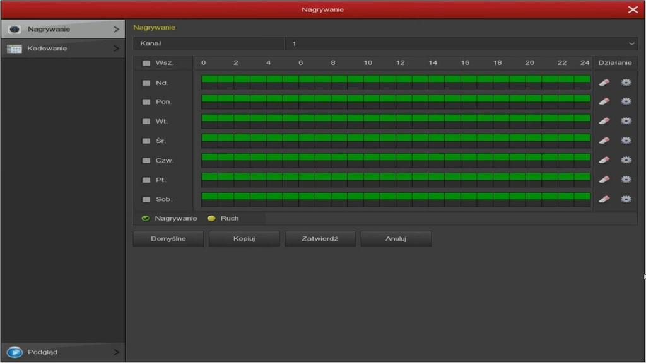Open gear settings for Sob. schedule
Viewport: 646px width, 363px height.
pyautogui.click(x=626, y=199)
